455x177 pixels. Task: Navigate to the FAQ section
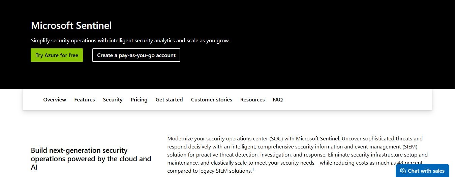coord(278,100)
